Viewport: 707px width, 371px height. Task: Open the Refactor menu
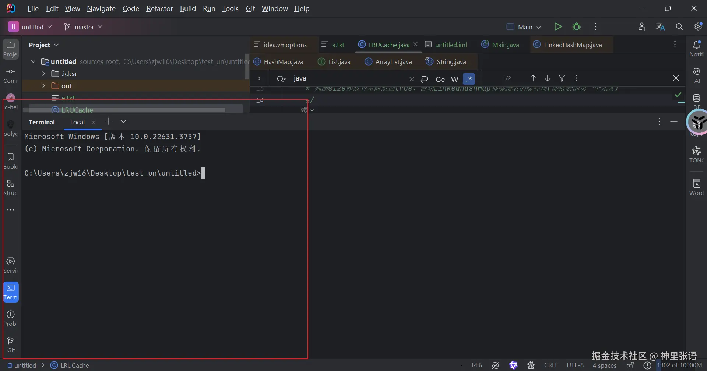[x=159, y=8]
